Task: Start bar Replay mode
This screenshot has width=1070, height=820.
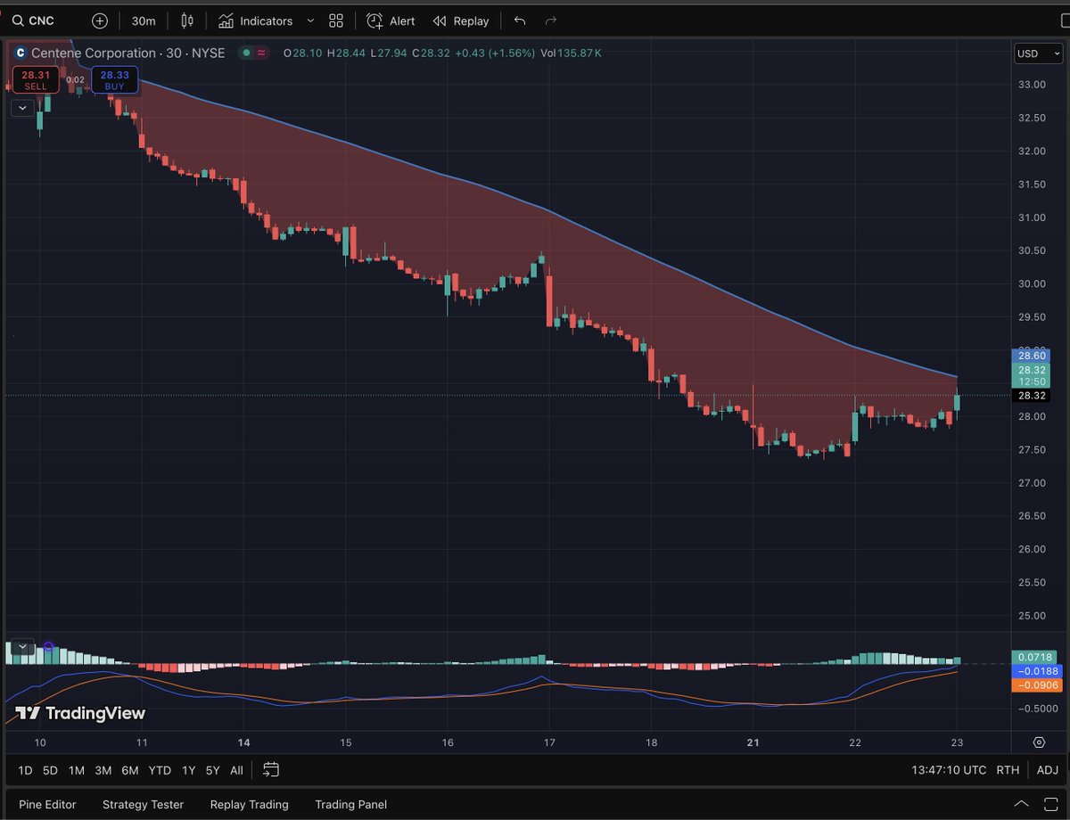Action: coord(461,20)
